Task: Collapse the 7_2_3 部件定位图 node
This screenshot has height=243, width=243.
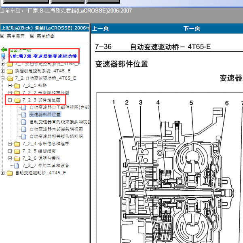Action: 10,100
